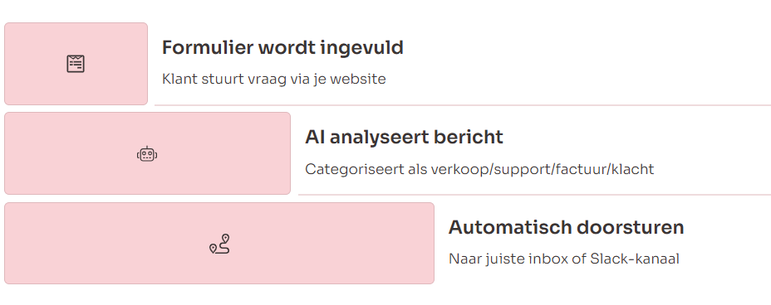Click 'Naar juiste inbox of Slack-kanaal' text
The width and height of the screenshot is (771, 305).
[x=564, y=259]
